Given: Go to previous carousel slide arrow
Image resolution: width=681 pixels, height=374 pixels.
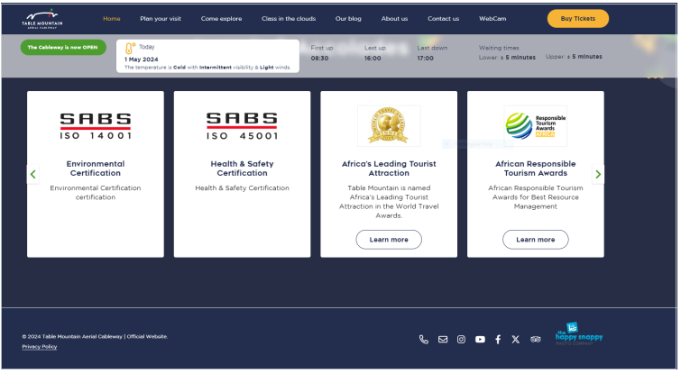Looking at the screenshot, I should click(x=33, y=175).
